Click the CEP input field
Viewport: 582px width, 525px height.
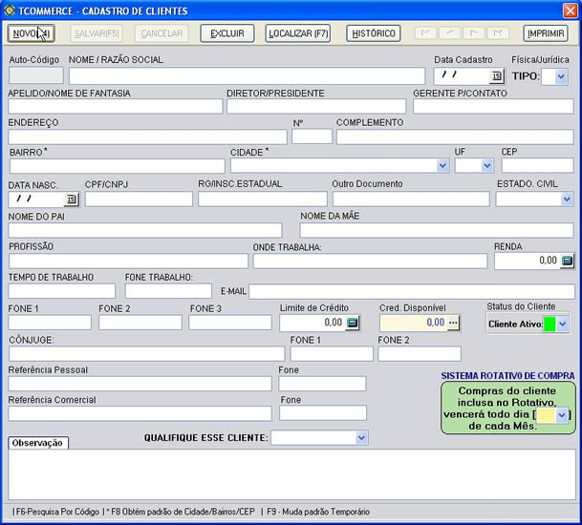[537, 165]
